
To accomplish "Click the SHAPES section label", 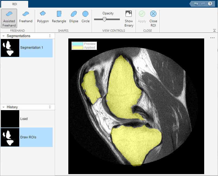I will [63, 31].
